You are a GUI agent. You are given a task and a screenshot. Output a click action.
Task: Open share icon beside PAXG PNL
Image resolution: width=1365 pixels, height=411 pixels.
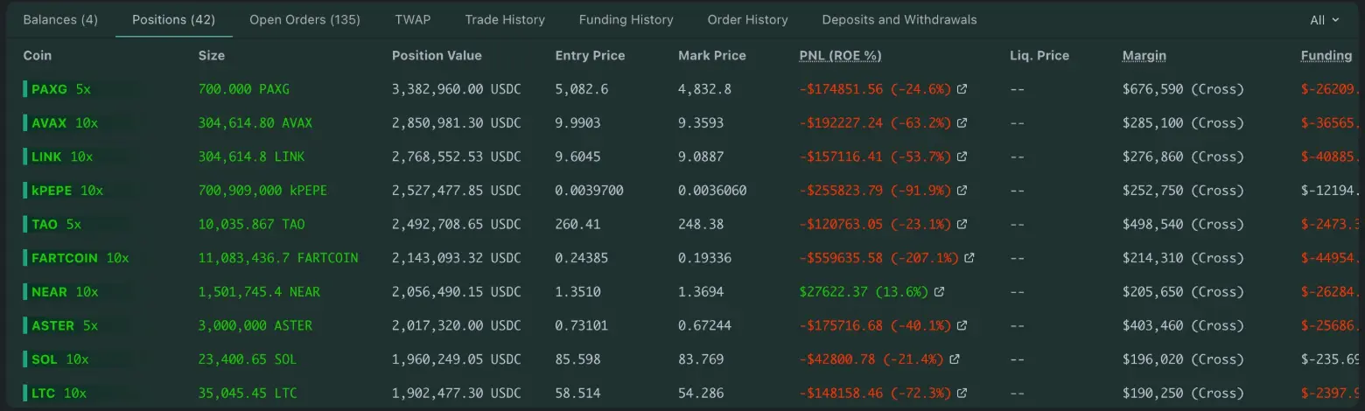click(962, 89)
